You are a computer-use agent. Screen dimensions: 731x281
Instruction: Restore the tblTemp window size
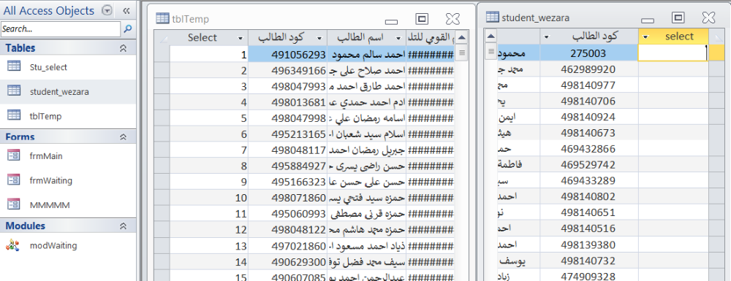click(422, 18)
